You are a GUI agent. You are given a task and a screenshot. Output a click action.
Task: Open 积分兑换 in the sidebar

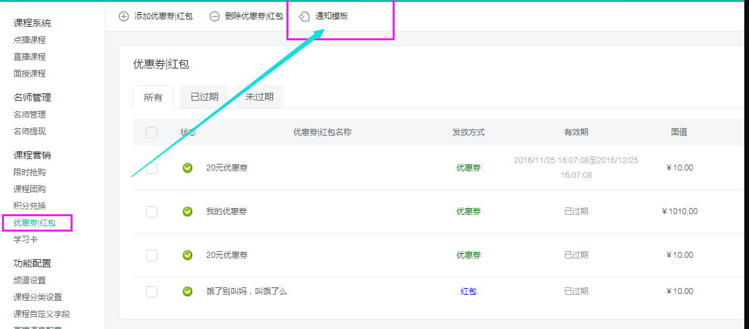pyautogui.click(x=30, y=205)
